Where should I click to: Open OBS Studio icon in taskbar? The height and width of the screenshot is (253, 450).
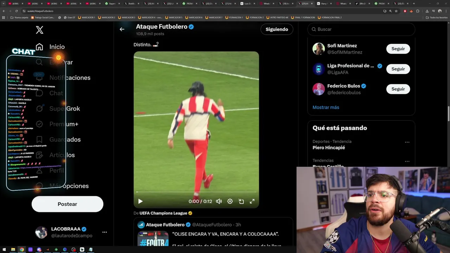click(x=73, y=249)
